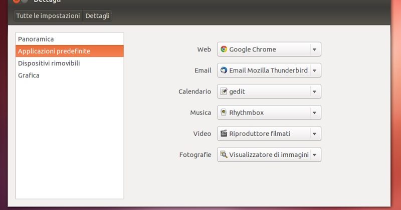Click the Riproduttore filmati text
Viewport: 401px width, 210px height.
(x=260, y=133)
